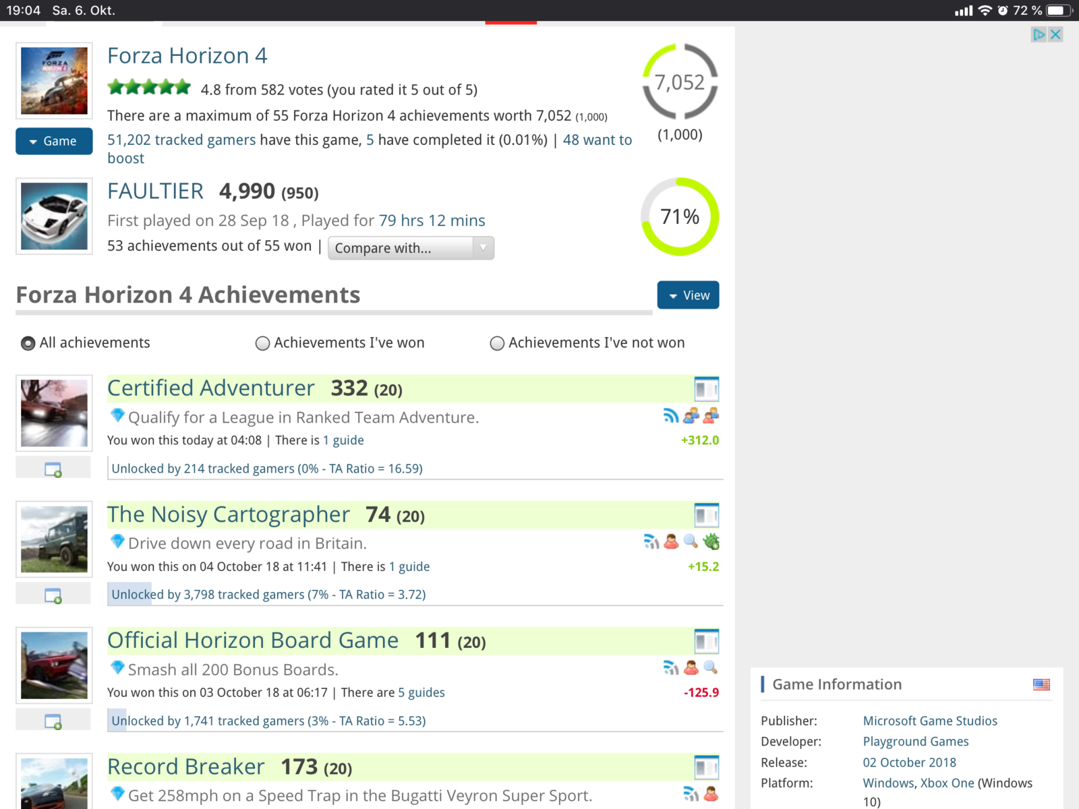Select Achievements I've won radio button
This screenshot has height=809, width=1079.
[x=262, y=343]
